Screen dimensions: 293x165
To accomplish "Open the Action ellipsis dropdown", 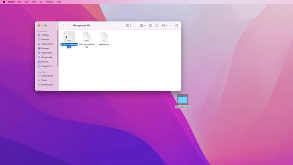I will [164, 26].
